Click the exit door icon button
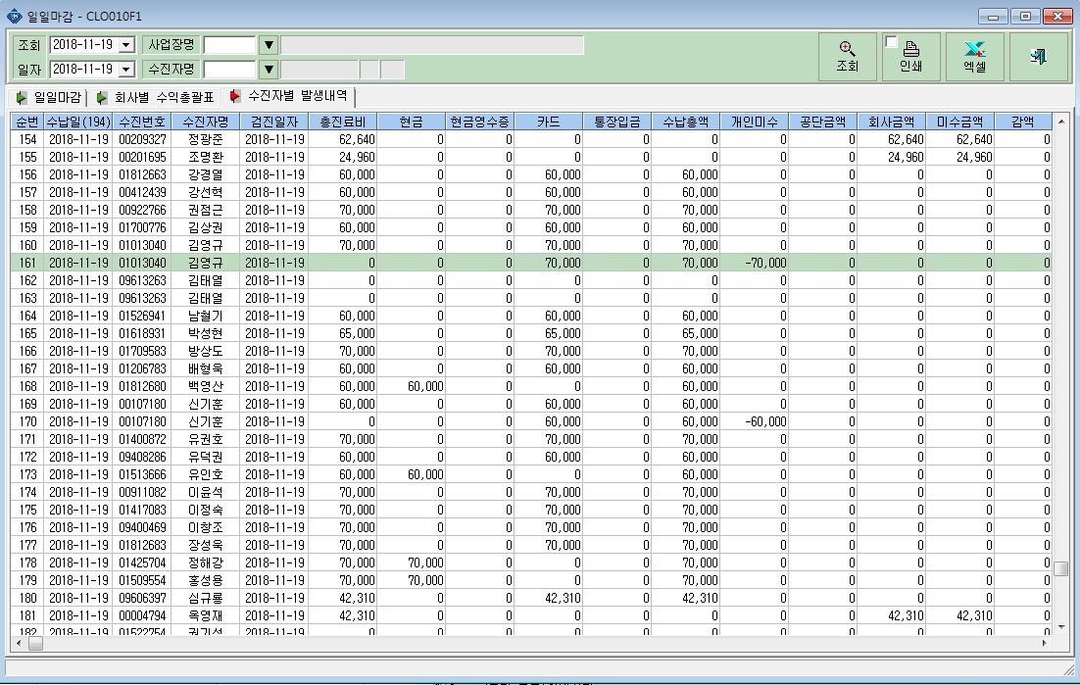Viewport: 1080px width, 685px height. pos(1039,56)
